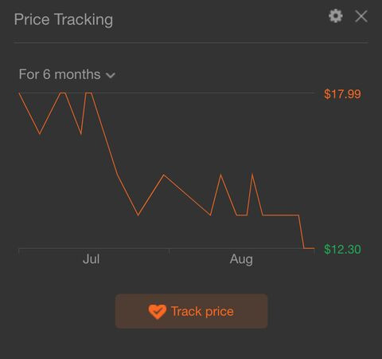
Task: Close the Price Tracking panel
Action: [x=361, y=17]
